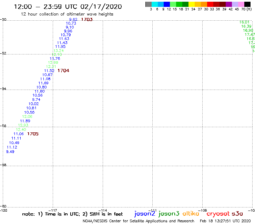Viewport: 255px width, 224px height.
Task: Click the yellow 21-24 ft legend swatch
Action: (x=192, y=4)
